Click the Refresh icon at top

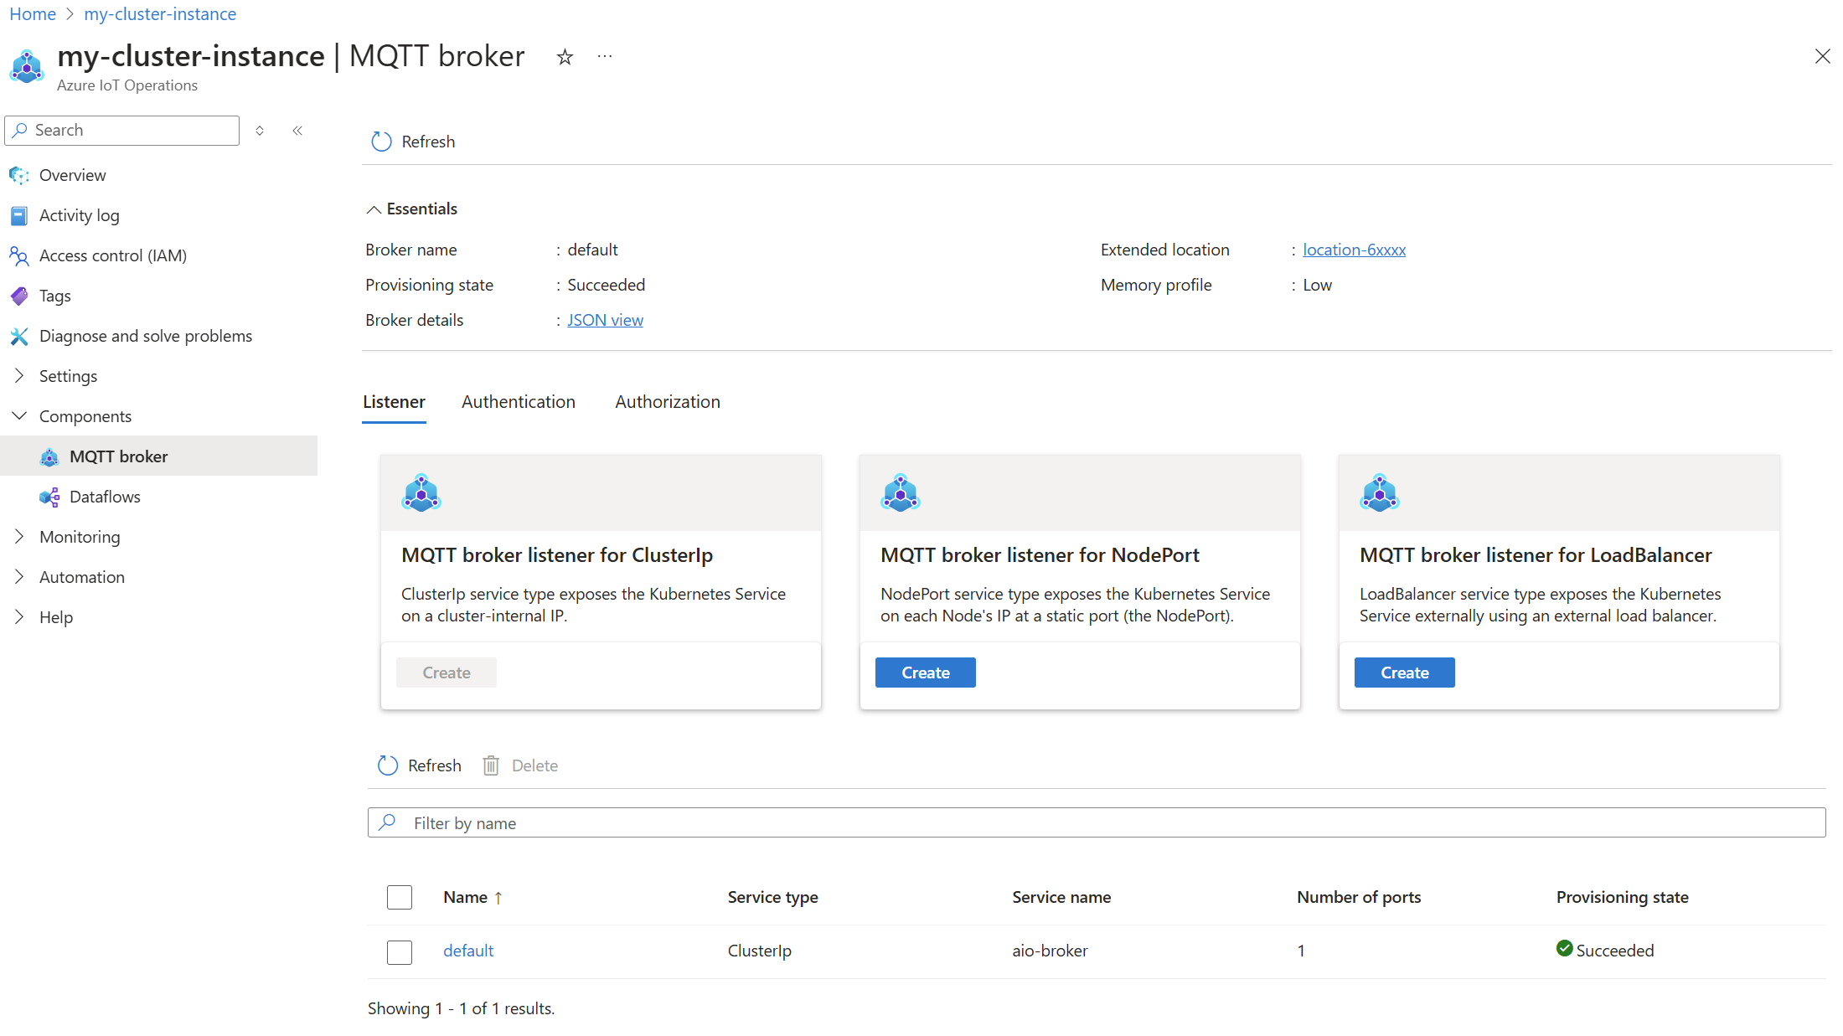pos(379,141)
